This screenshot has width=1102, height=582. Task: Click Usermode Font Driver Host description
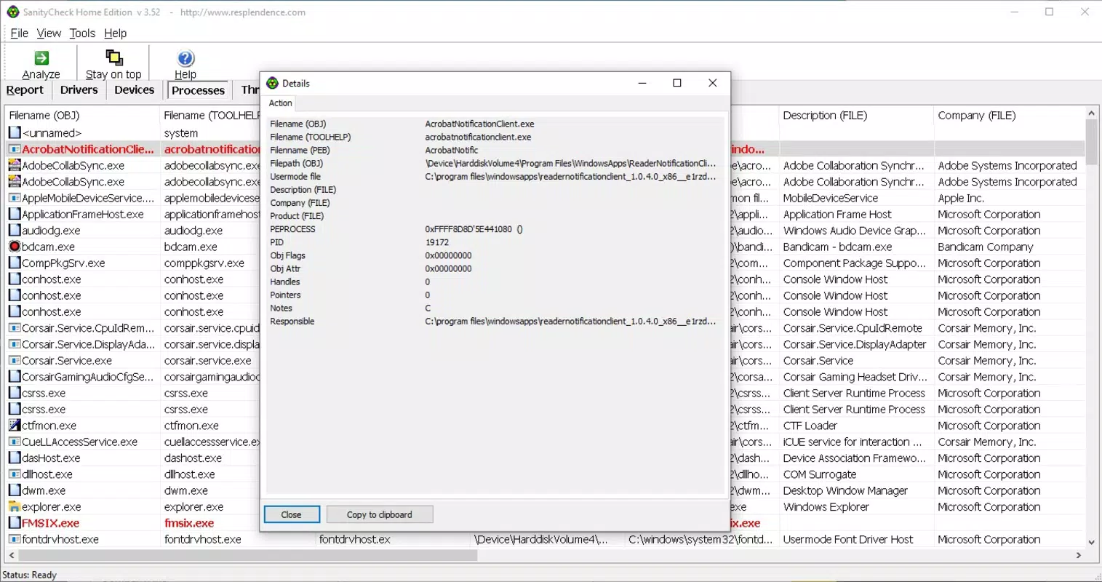[x=848, y=540]
